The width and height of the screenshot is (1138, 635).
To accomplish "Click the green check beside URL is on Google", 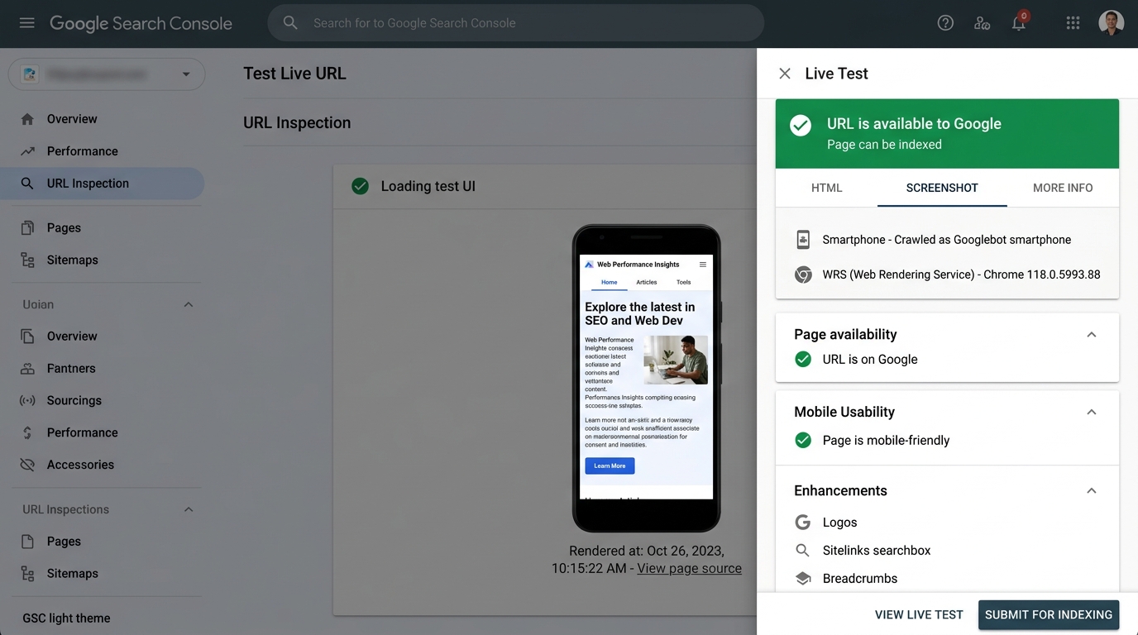I will coord(803,360).
